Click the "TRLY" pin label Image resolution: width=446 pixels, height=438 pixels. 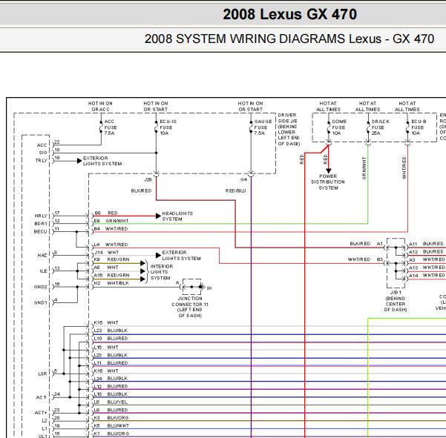[x=42, y=161]
